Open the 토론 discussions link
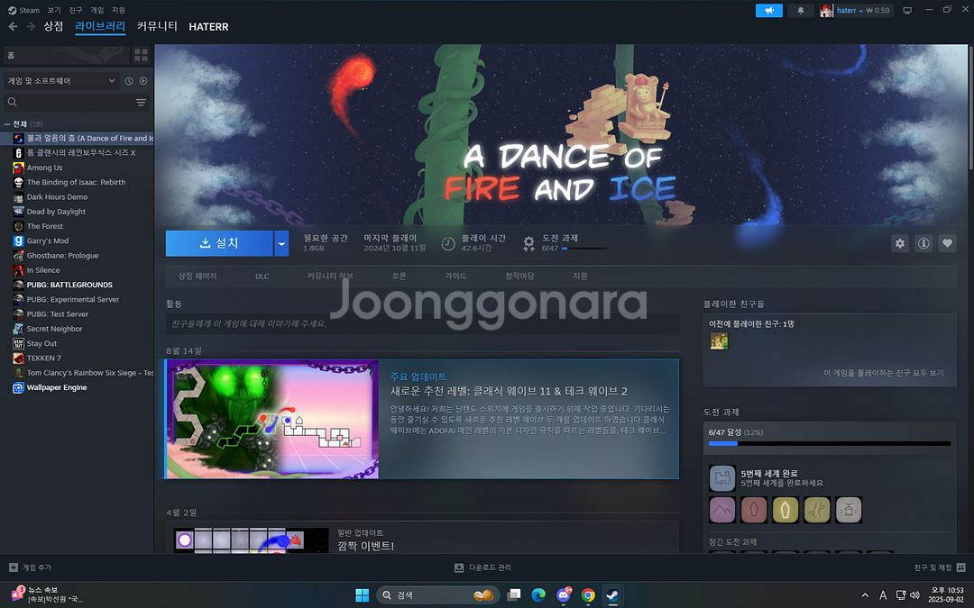The image size is (974, 608). (x=399, y=277)
